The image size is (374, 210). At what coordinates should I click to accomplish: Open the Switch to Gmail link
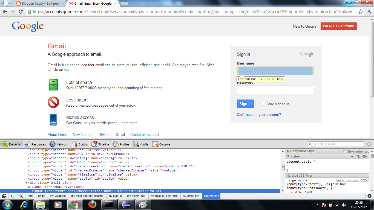[x=112, y=135]
